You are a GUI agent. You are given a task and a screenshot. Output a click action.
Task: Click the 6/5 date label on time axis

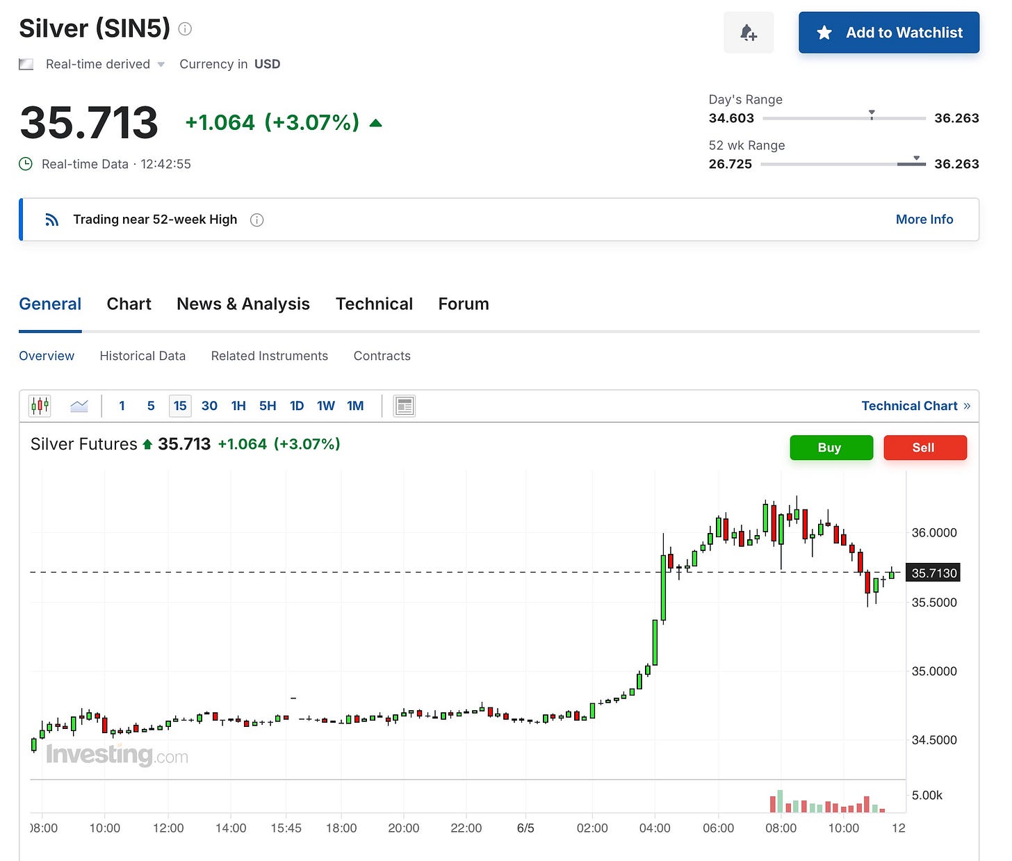(525, 828)
